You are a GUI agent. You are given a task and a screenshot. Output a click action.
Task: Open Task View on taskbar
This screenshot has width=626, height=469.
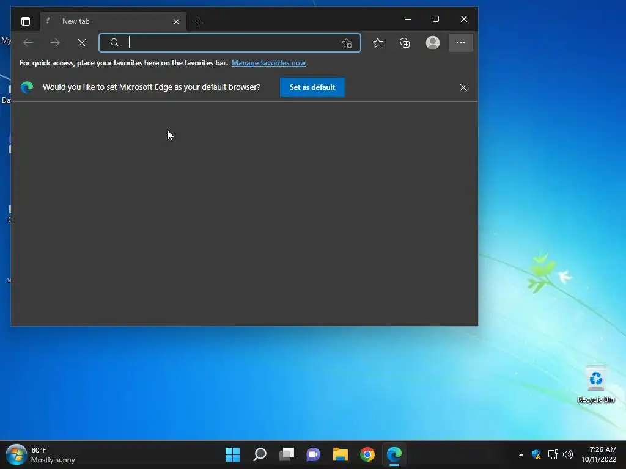click(287, 454)
